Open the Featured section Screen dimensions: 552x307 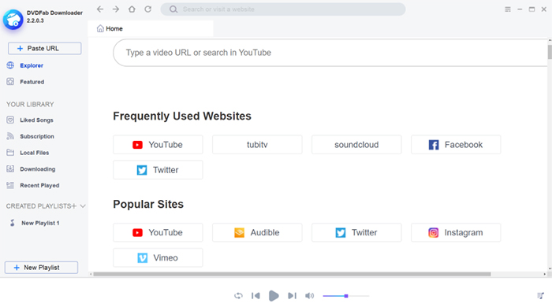pos(25,82)
